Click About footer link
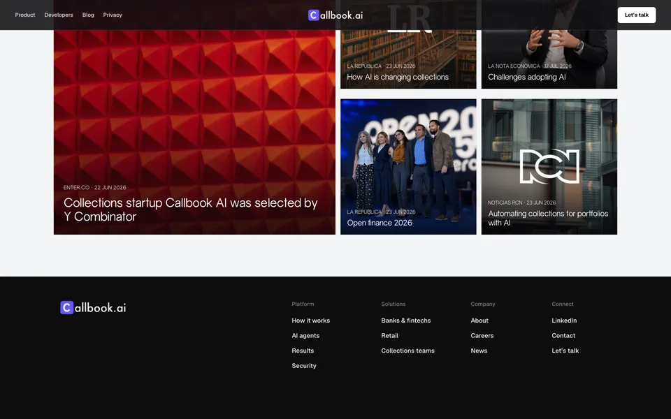The height and width of the screenshot is (419, 671). 479,321
